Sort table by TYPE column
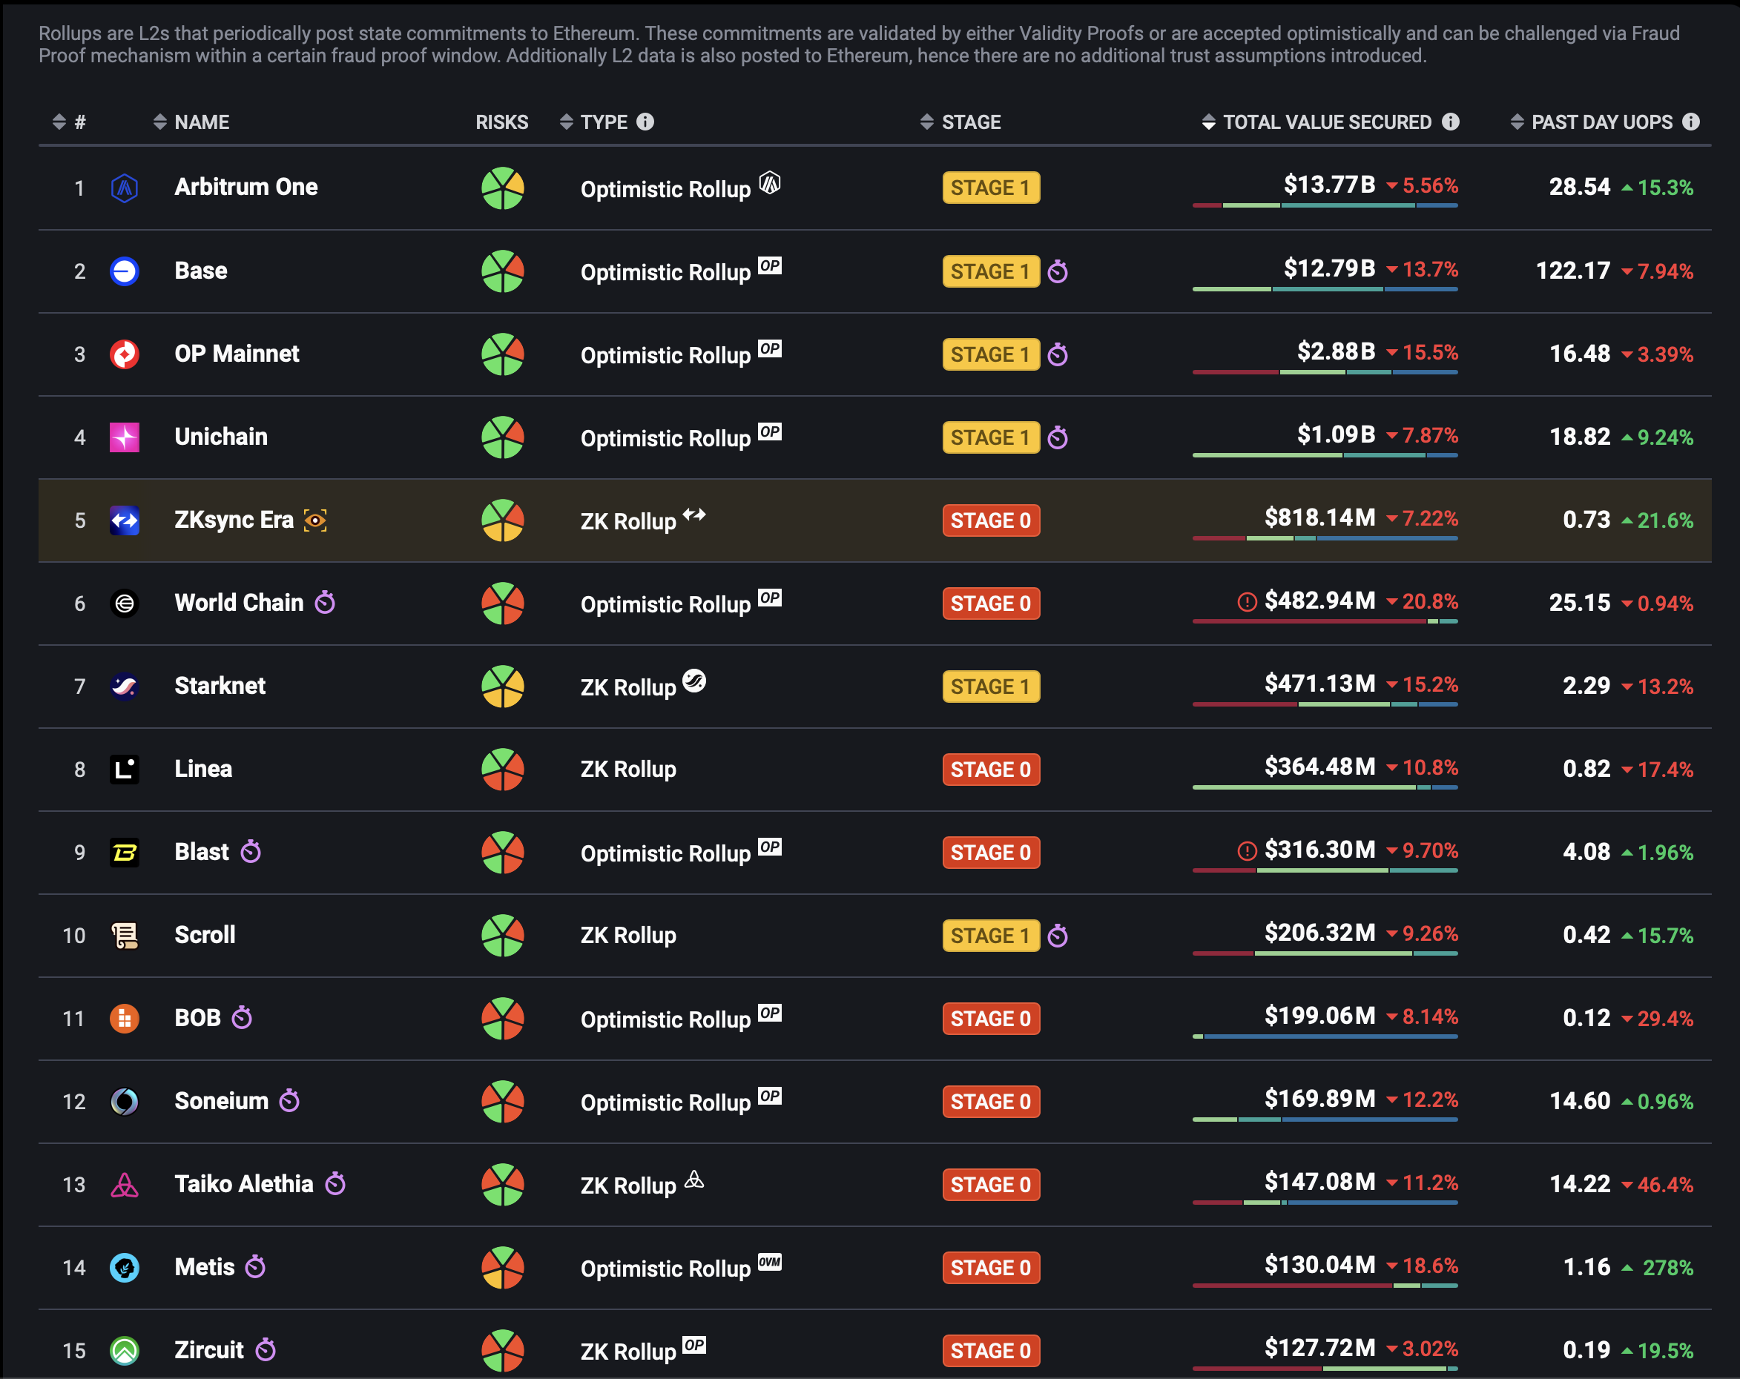 coord(593,122)
